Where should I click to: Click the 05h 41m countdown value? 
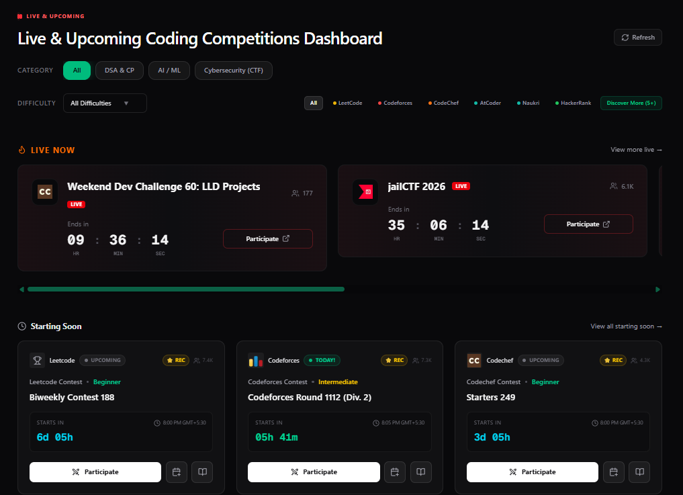[277, 437]
